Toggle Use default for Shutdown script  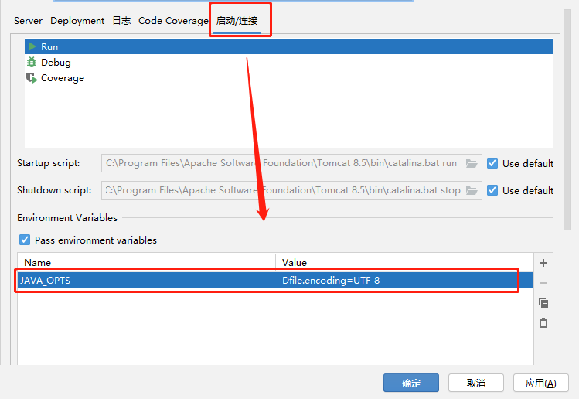click(492, 190)
